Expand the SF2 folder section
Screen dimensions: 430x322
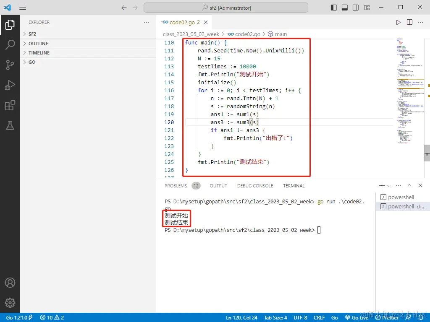click(x=88, y=34)
